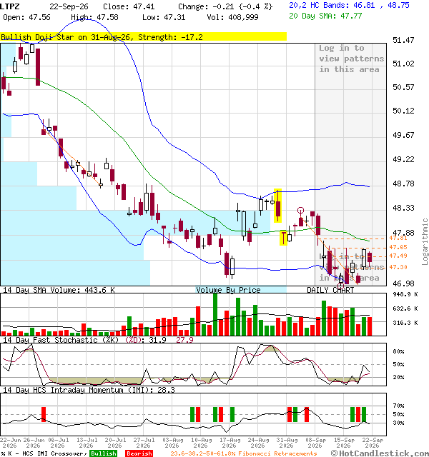Click the upper Log in to view patterns text
429x457 pixels.
pos(351,59)
